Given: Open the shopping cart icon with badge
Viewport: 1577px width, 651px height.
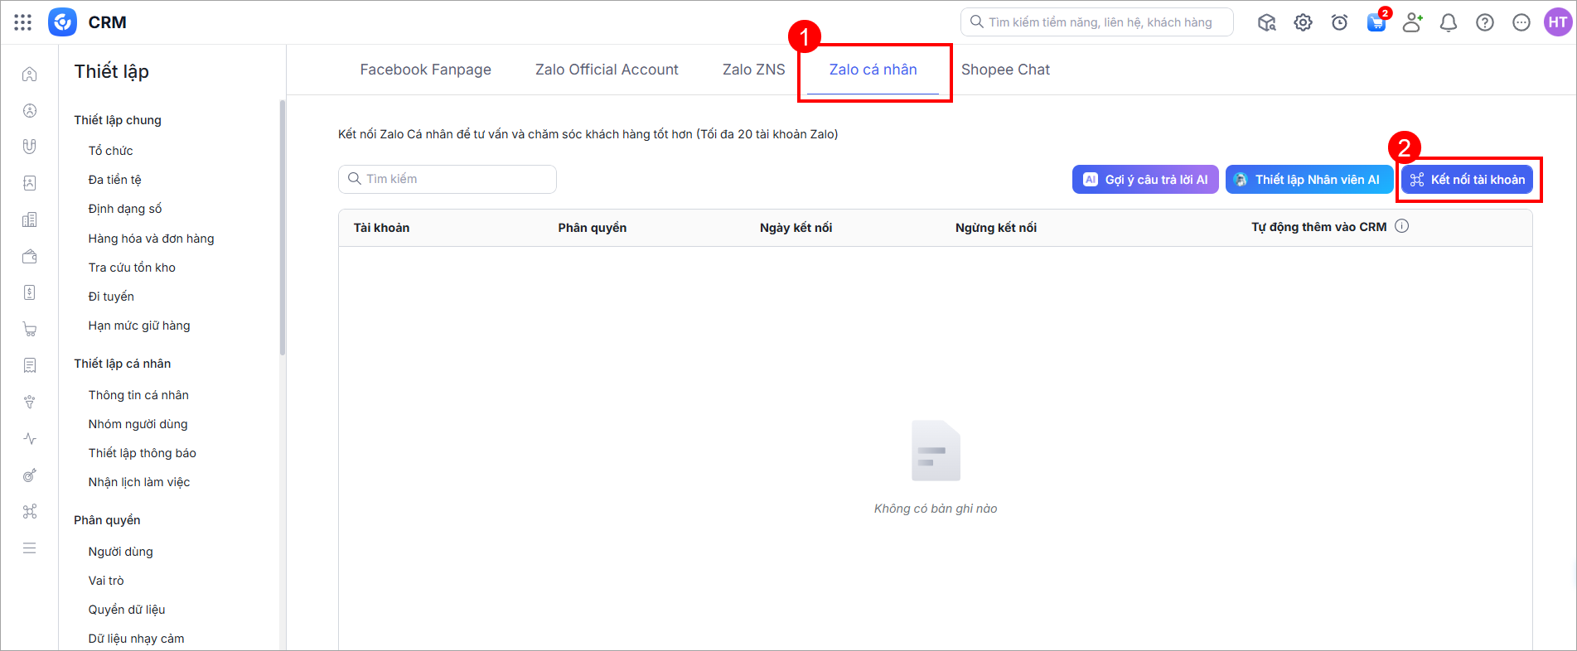Looking at the screenshot, I should point(1377,22).
